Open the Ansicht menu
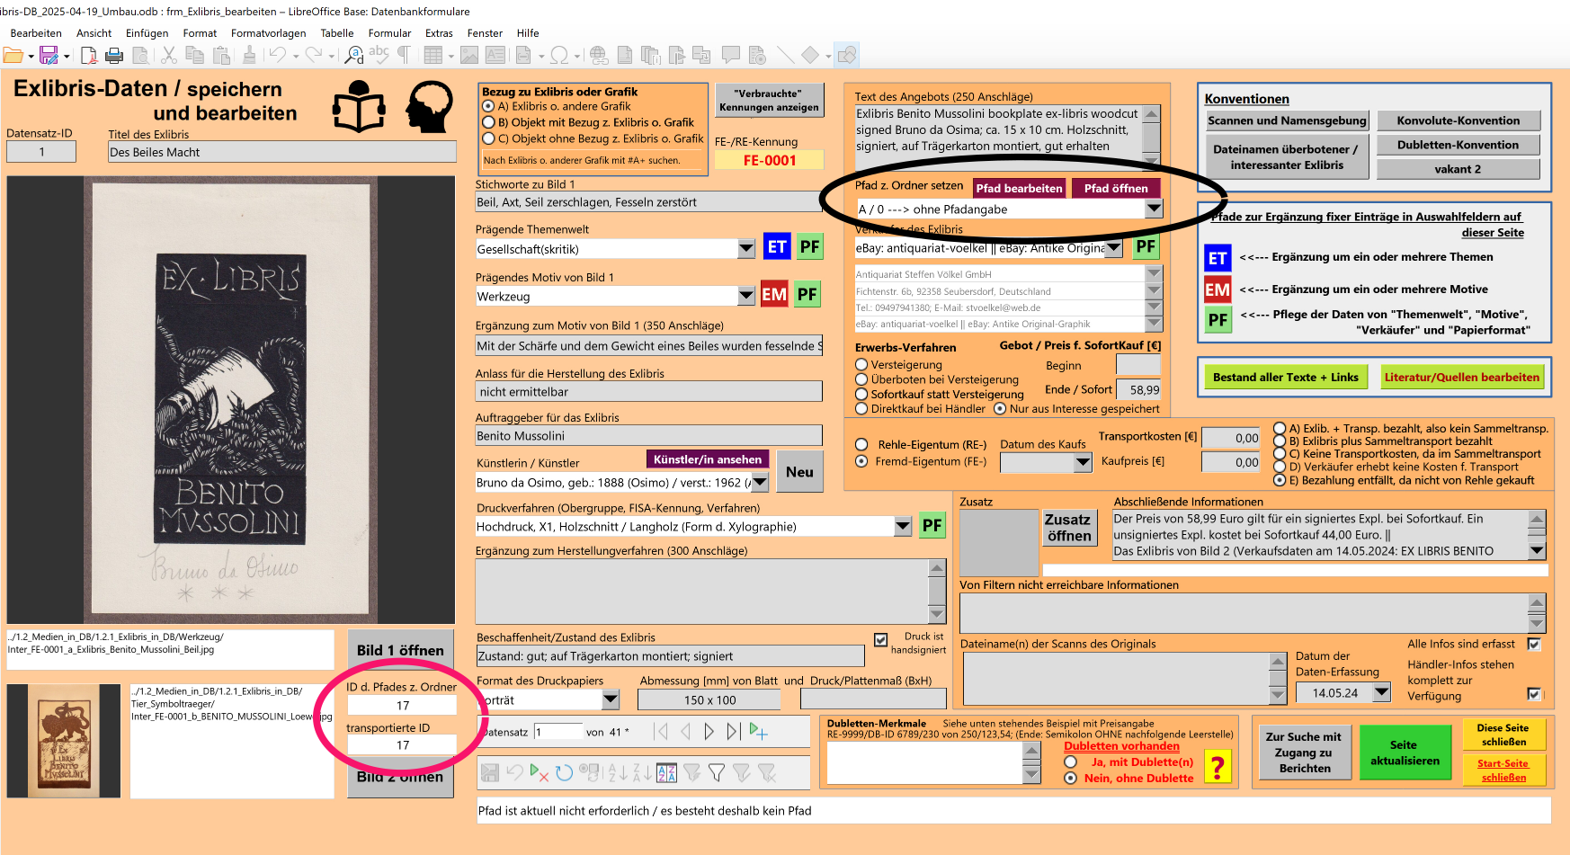1570x855 pixels. click(x=94, y=33)
